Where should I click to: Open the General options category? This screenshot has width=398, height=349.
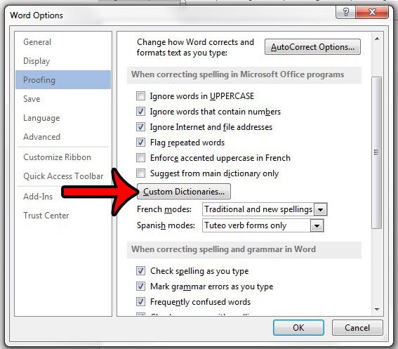coord(63,42)
